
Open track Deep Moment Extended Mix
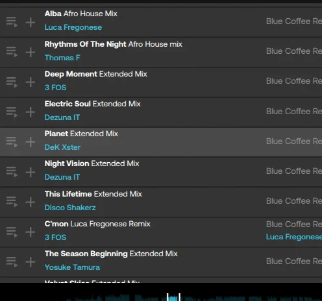[x=96, y=74]
